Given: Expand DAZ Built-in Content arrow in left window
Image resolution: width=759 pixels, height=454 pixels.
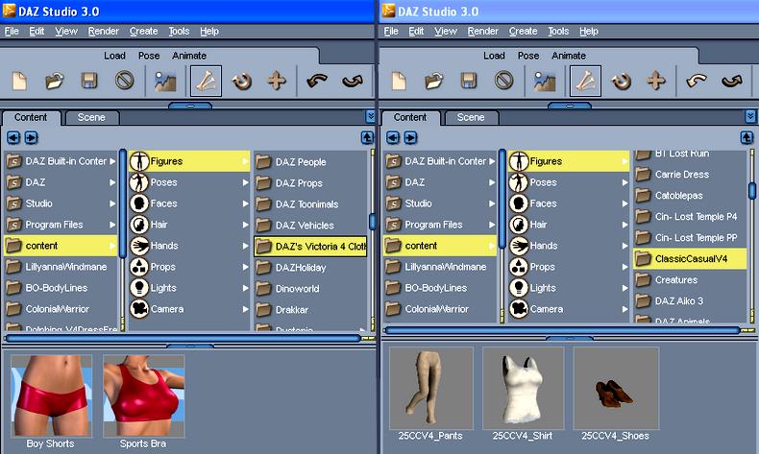Looking at the screenshot, I should (x=112, y=161).
